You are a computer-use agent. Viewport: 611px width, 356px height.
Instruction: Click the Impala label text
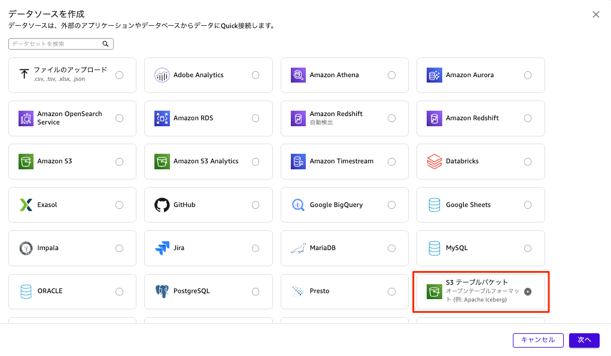pos(48,248)
